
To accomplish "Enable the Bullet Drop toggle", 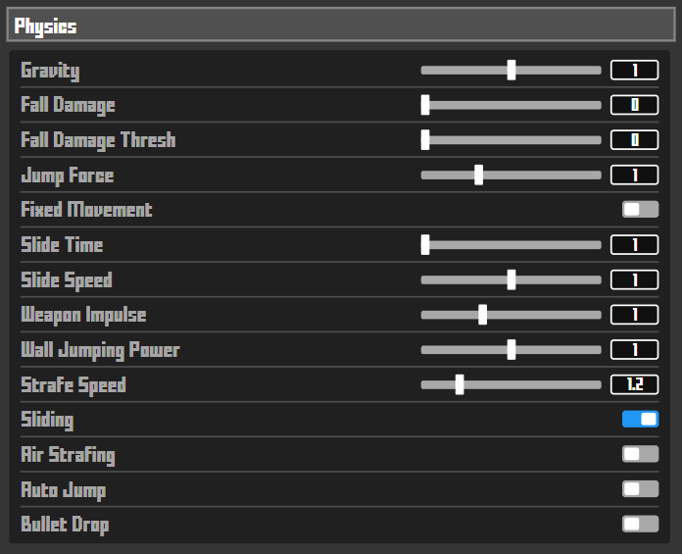I will (640, 524).
